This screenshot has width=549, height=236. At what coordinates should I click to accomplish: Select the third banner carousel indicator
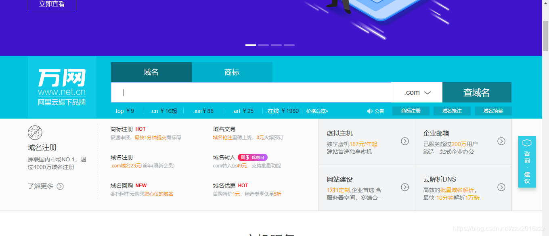[x=277, y=45]
